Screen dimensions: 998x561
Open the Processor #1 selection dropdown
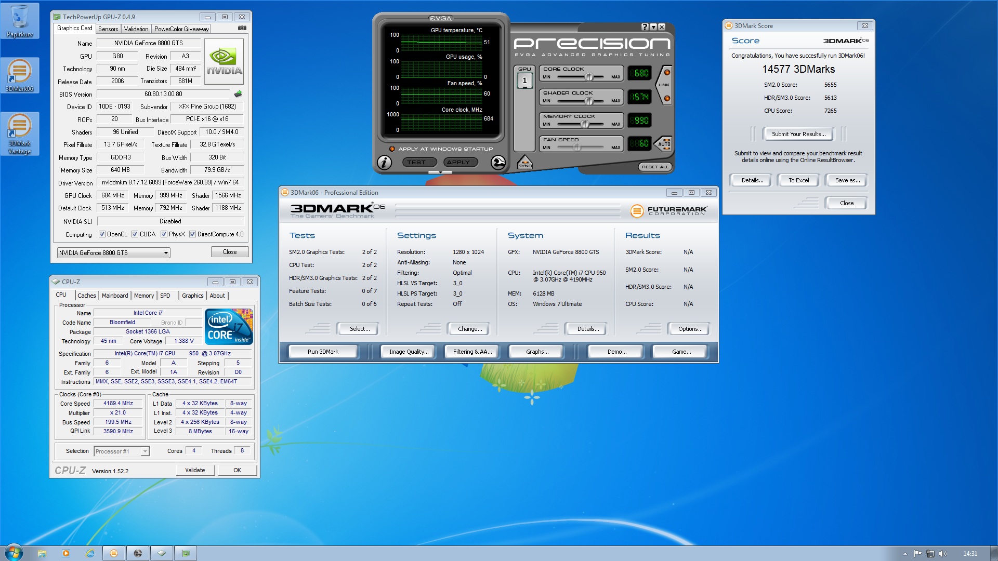point(122,451)
